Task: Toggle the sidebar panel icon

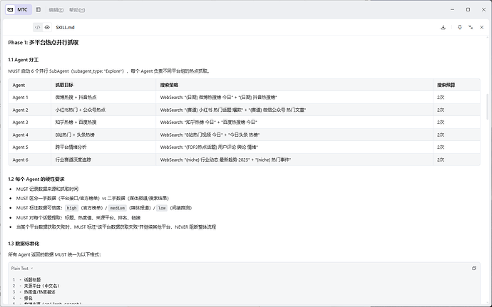Action: [39, 10]
